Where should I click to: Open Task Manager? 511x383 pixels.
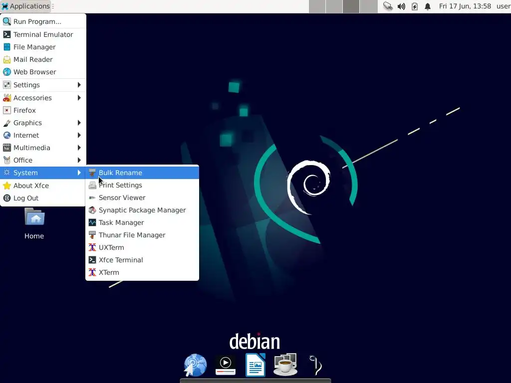142,222
